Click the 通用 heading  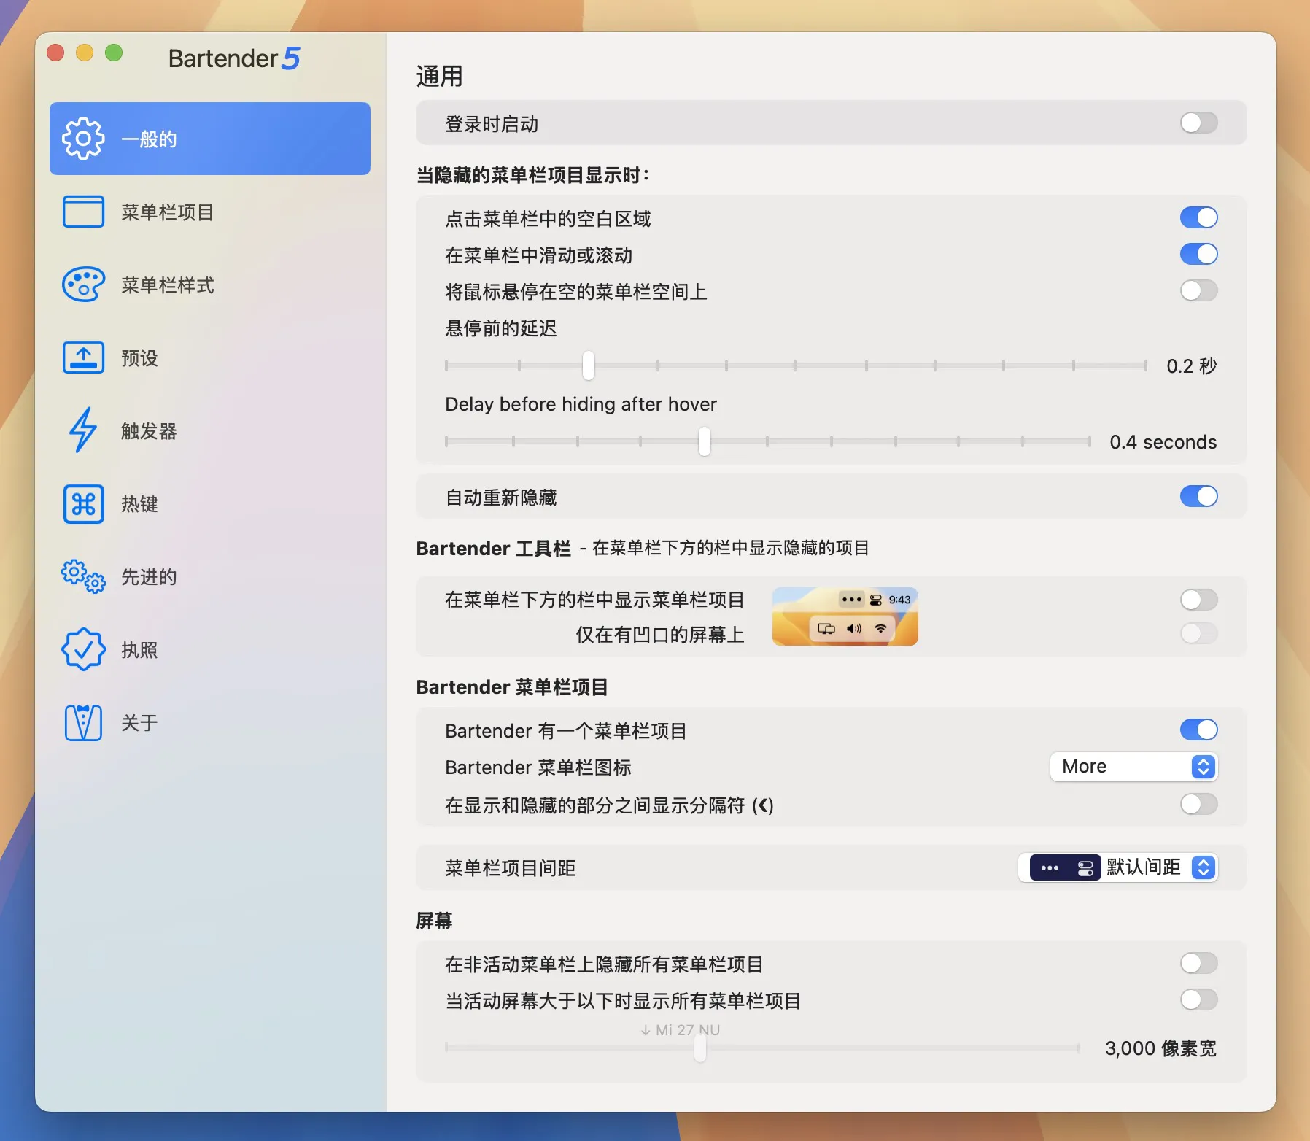(x=439, y=76)
